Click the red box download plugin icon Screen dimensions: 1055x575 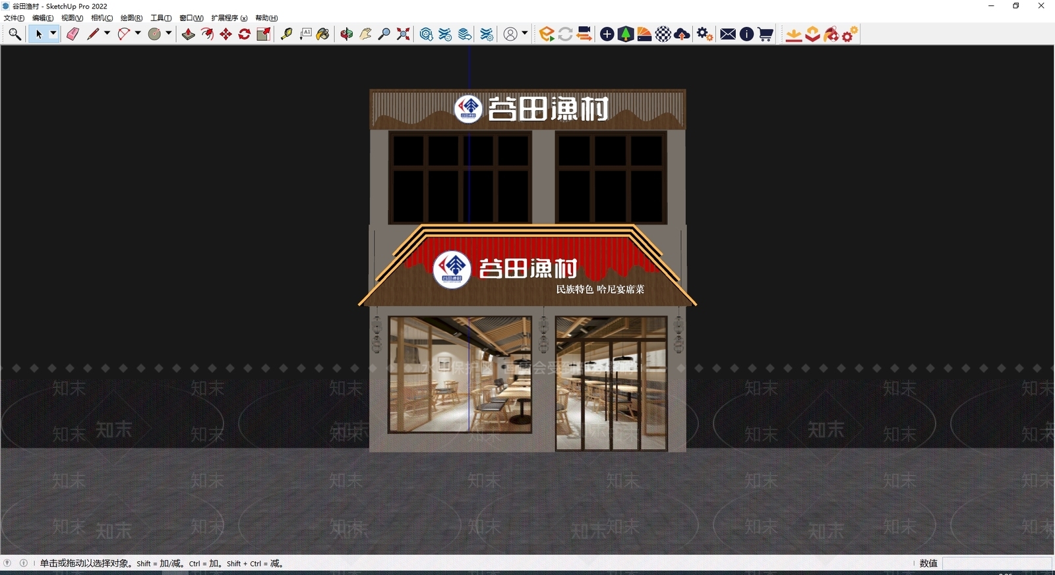813,34
